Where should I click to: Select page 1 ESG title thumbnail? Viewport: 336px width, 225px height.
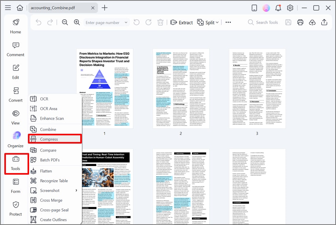pyautogui.click(x=105, y=89)
